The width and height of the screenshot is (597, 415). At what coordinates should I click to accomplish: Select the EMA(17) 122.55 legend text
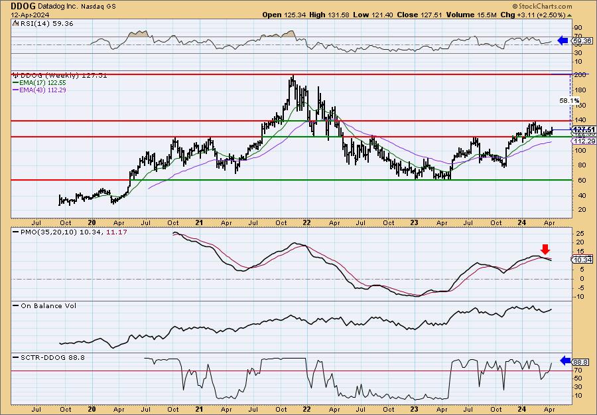tap(43, 83)
